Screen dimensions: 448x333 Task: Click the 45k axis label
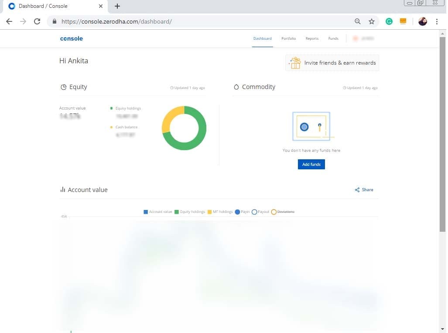tap(64, 216)
